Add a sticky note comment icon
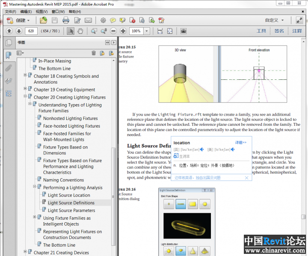 (113, 20)
